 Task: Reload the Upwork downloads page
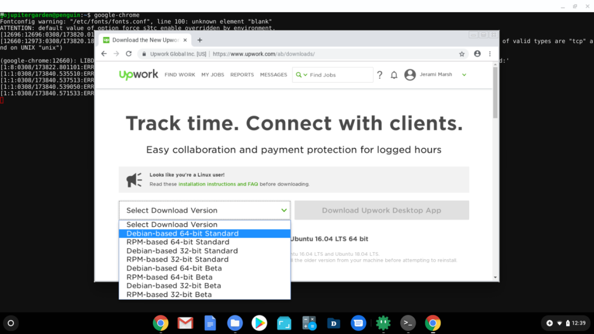coord(129,54)
